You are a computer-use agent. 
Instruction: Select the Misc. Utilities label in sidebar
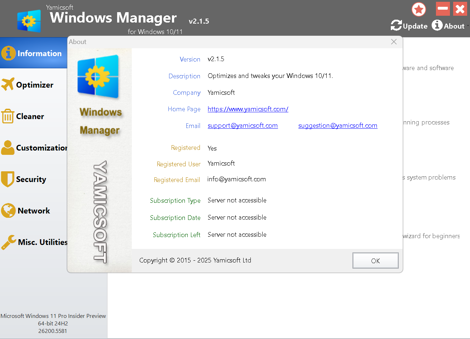tap(43, 242)
